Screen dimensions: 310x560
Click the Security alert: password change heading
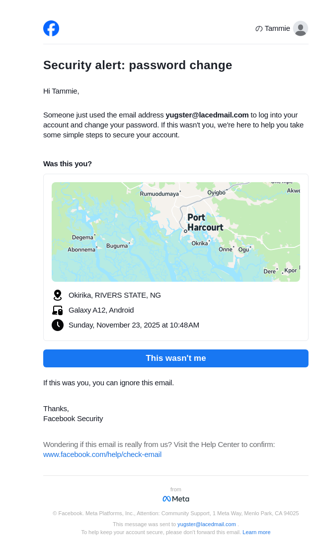[138, 65]
